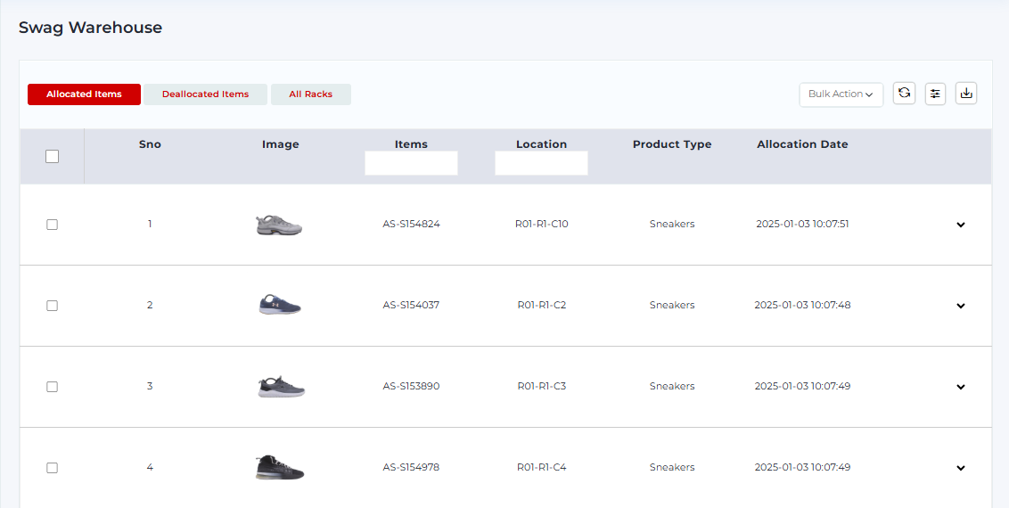Tick the select-all checkbox in table header
The width and height of the screenshot is (1009, 508).
coord(52,156)
